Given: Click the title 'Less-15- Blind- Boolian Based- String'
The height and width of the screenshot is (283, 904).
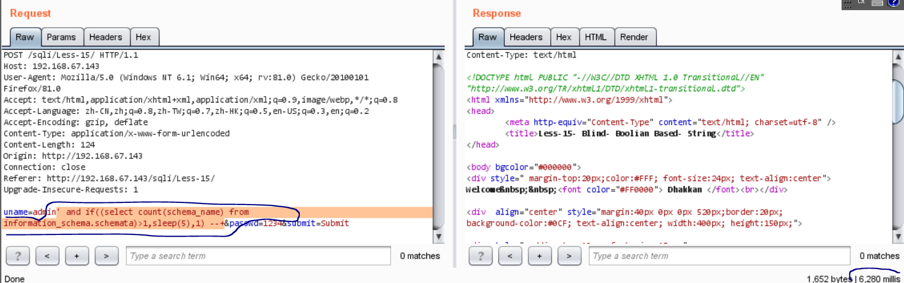Looking at the screenshot, I should [627, 133].
